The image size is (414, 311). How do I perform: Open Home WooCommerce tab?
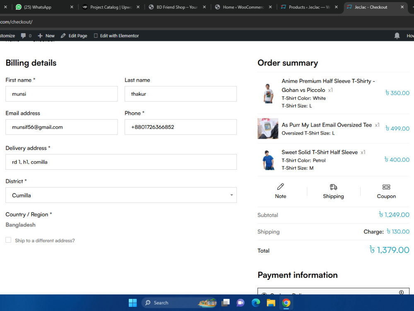click(x=243, y=7)
